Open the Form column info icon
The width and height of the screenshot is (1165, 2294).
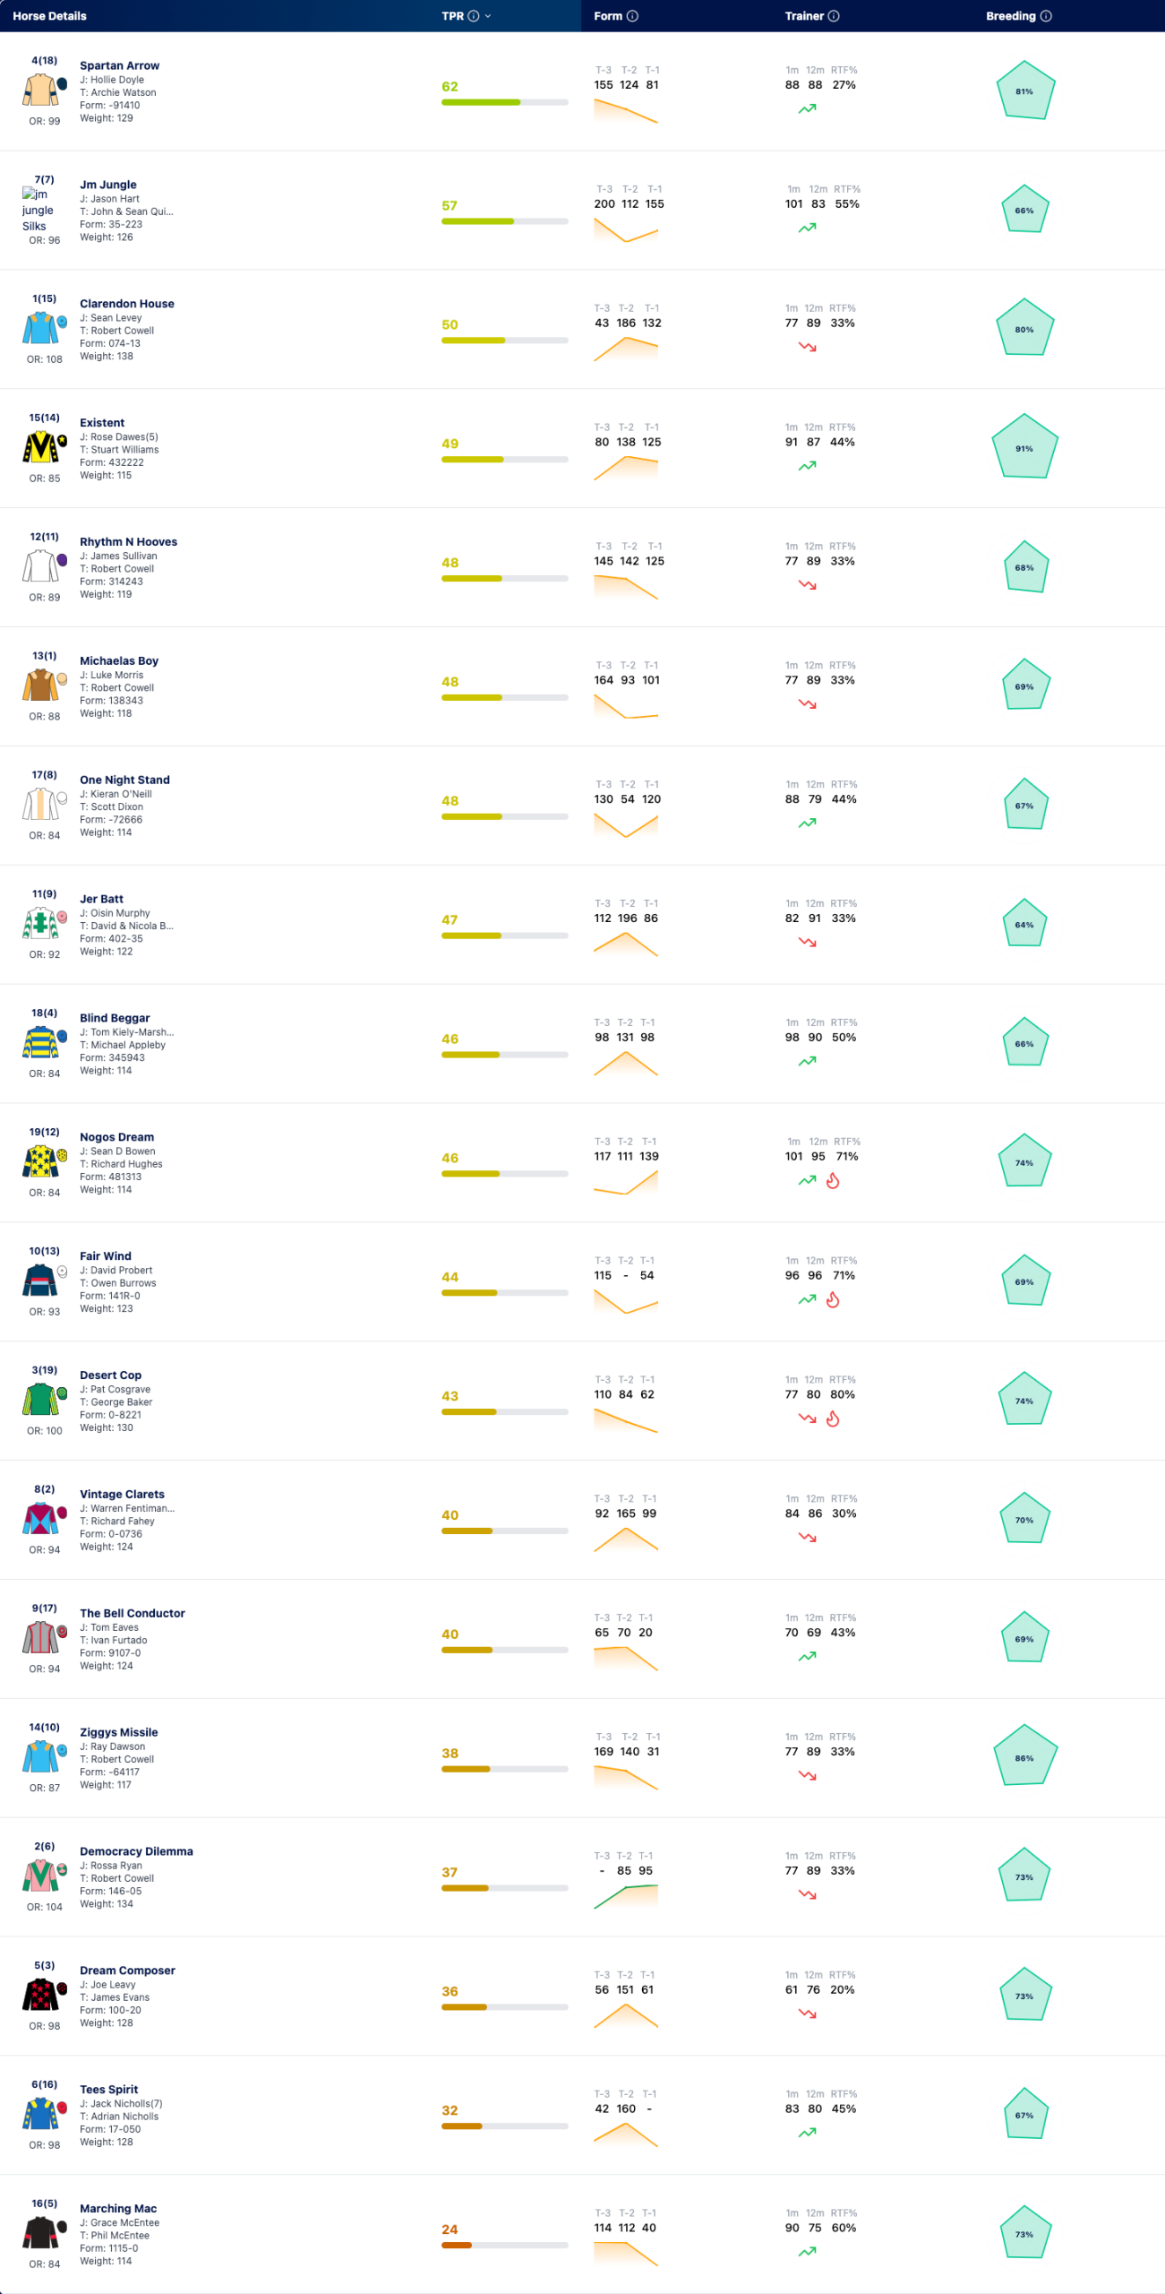pos(632,16)
